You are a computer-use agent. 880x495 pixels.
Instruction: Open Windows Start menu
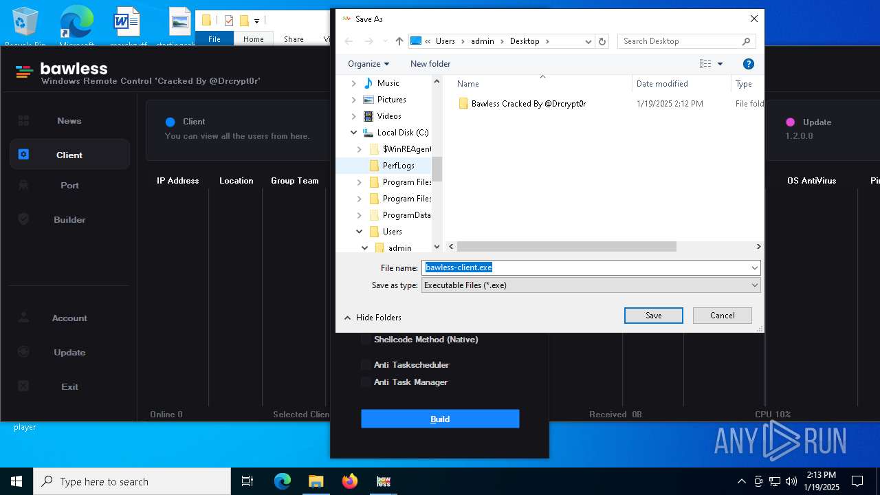click(16, 481)
